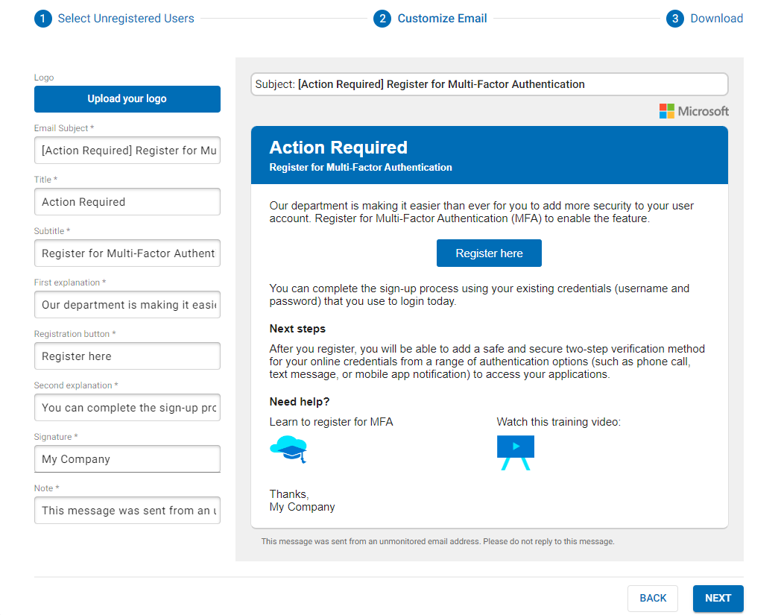Click the Subtitle label
This screenshot has width=781, height=615.
click(52, 231)
